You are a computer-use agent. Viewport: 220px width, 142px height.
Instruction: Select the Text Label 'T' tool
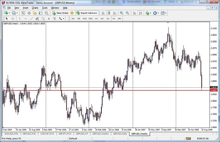[55, 19]
